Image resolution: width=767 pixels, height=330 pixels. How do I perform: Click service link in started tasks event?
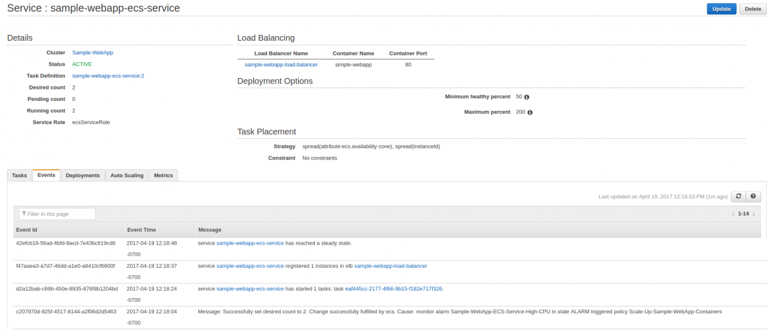[250, 289]
